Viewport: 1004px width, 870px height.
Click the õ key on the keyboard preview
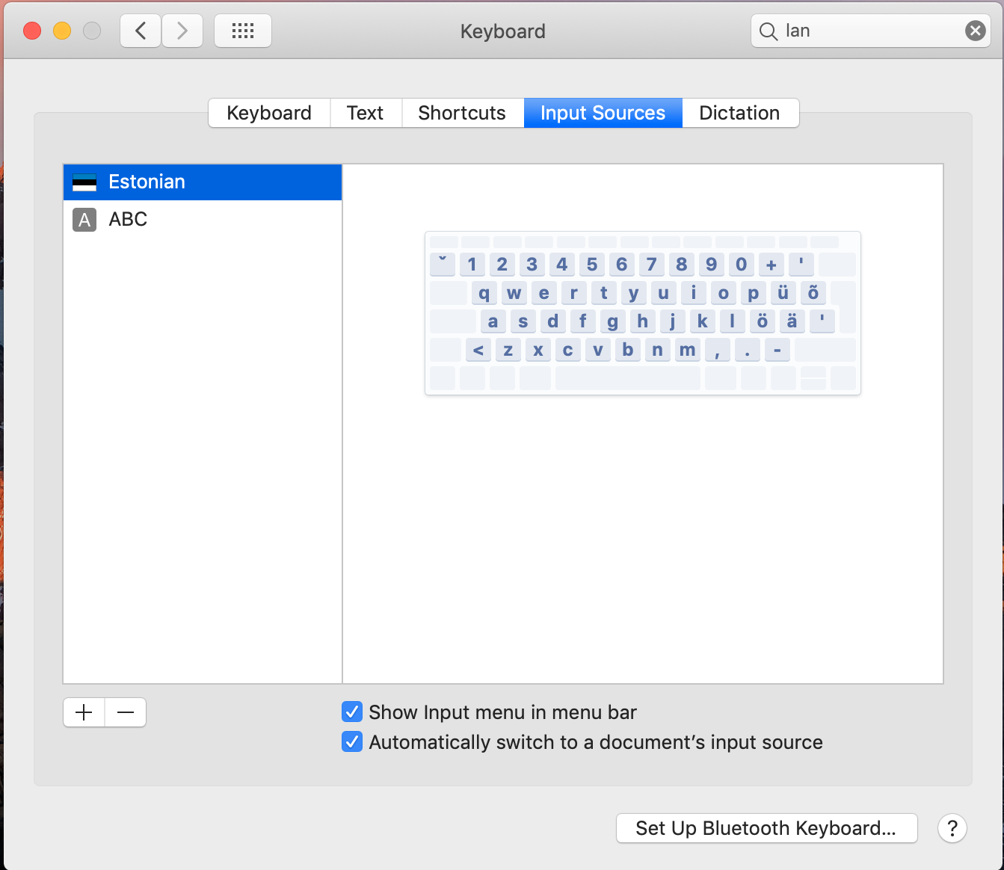coord(813,293)
